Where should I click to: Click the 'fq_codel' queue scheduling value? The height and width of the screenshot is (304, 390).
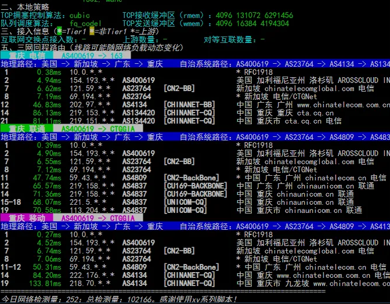click(x=85, y=24)
